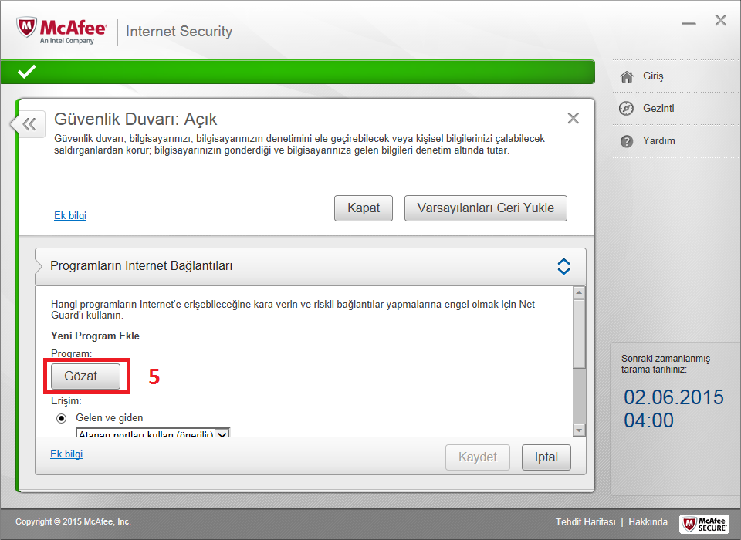The height and width of the screenshot is (540, 741).
Task: Click the Gözat... browse button
Action: pyautogui.click(x=86, y=376)
